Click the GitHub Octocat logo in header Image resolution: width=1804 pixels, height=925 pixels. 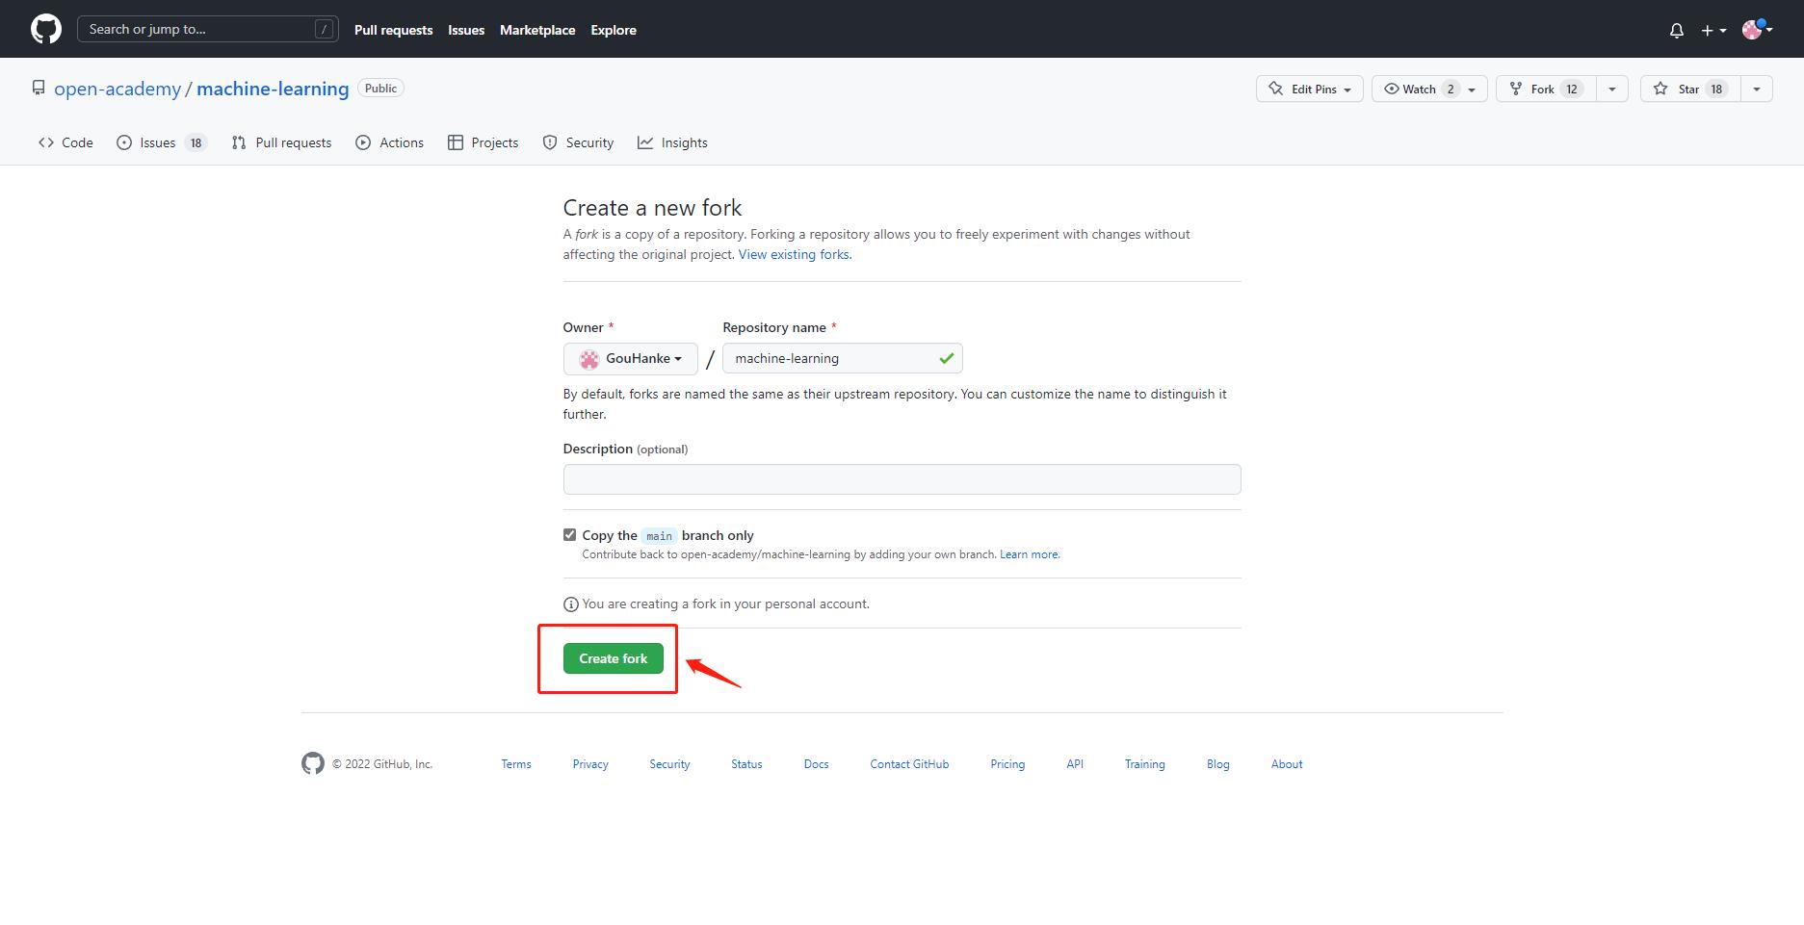click(x=46, y=29)
